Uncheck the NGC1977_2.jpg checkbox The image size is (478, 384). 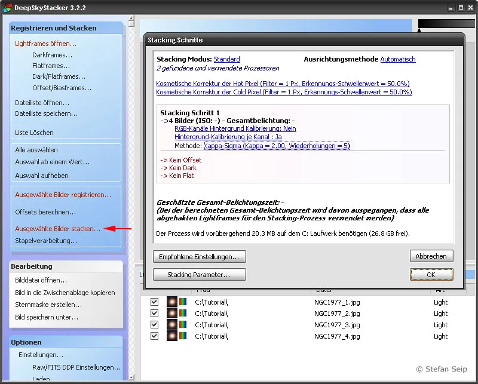tap(155, 314)
